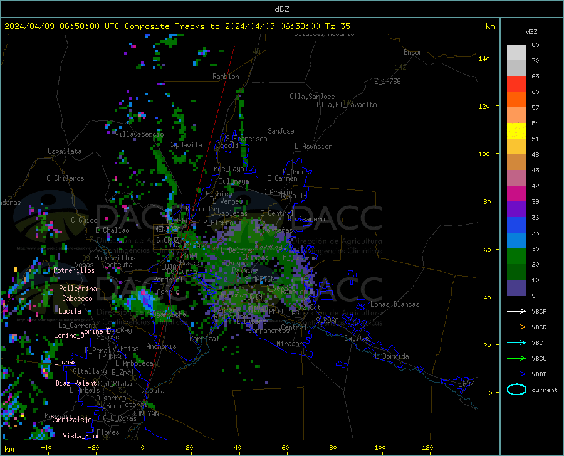This screenshot has width=564, height=456.
Task: Click the S_Francisco map label
Action: pyautogui.click(x=246, y=139)
